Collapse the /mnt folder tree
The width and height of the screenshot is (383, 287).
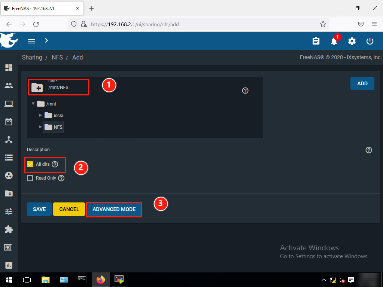tap(33, 104)
